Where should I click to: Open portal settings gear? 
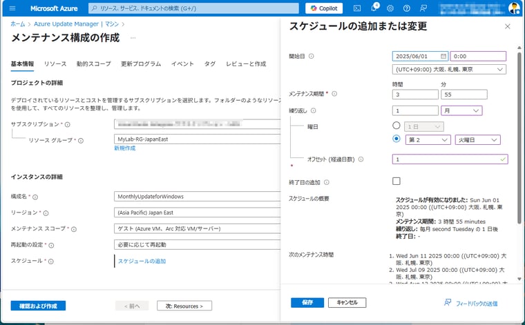click(x=390, y=8)
